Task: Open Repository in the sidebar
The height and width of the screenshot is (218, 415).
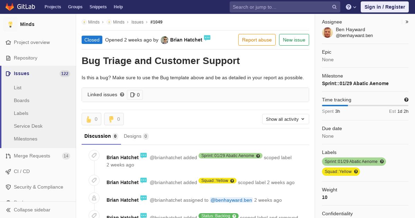Action: pyautogui.click(x=26, y=58)
